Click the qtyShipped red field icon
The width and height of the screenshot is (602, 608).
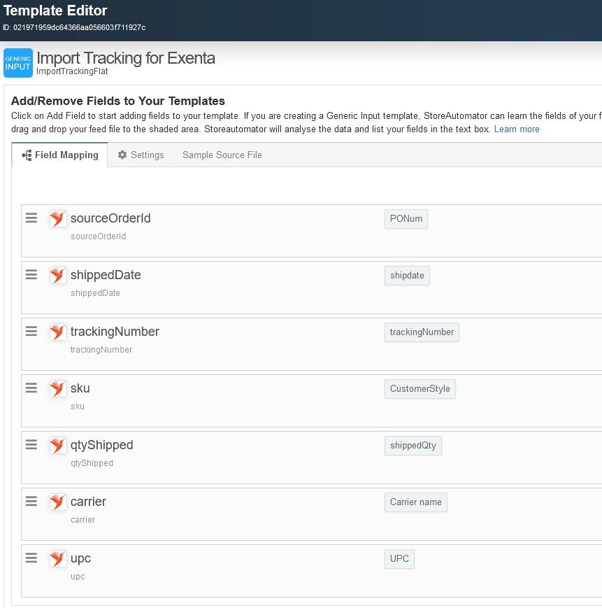[57, 445]
